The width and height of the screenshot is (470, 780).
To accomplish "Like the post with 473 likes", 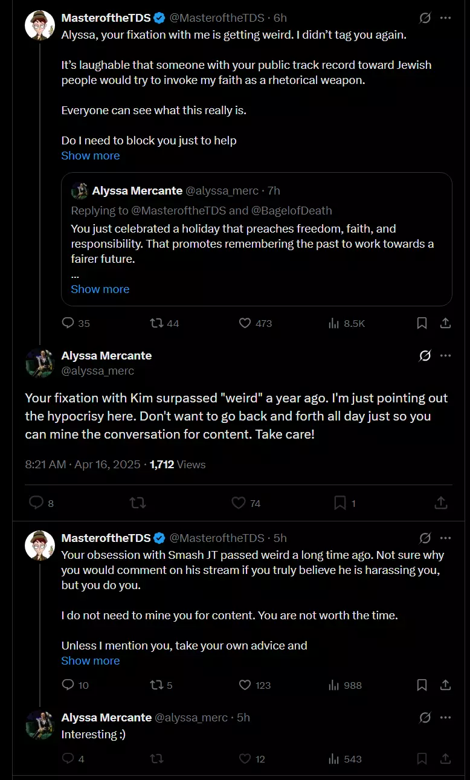I will coord(255,323).
